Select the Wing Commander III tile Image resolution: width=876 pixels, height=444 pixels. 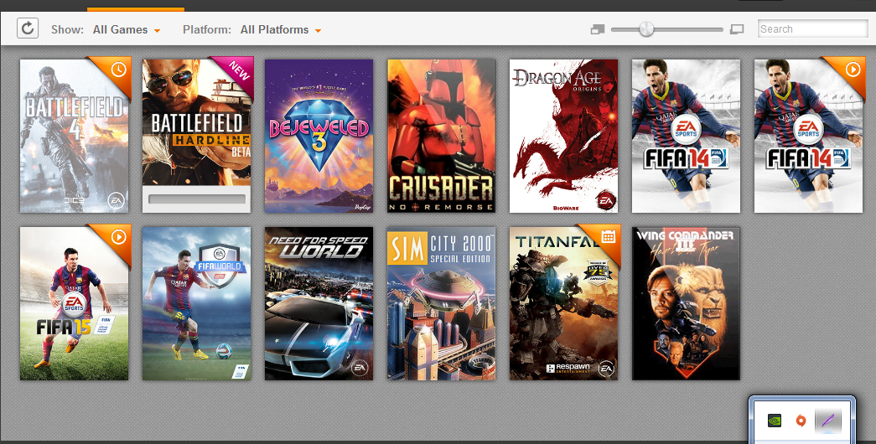(686, 303)
